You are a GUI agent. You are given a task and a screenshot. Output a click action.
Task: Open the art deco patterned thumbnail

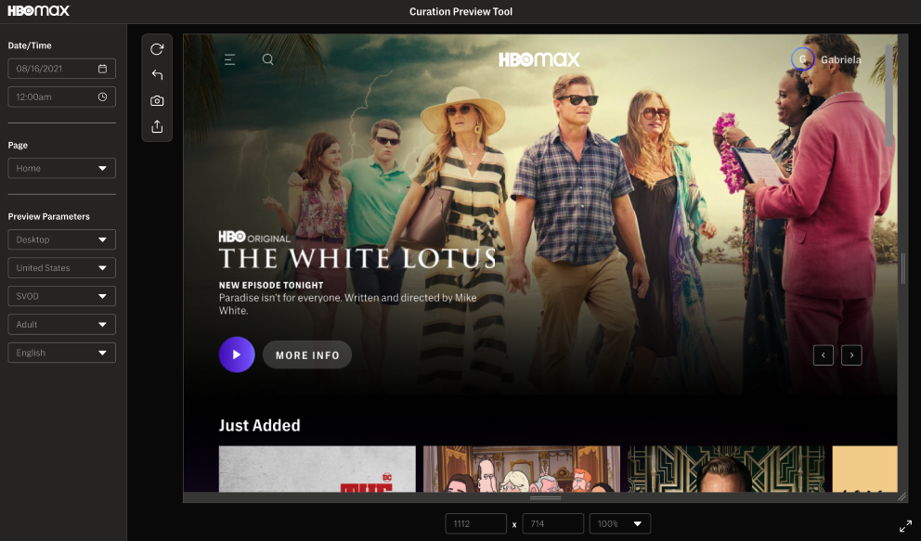point(726,469)
